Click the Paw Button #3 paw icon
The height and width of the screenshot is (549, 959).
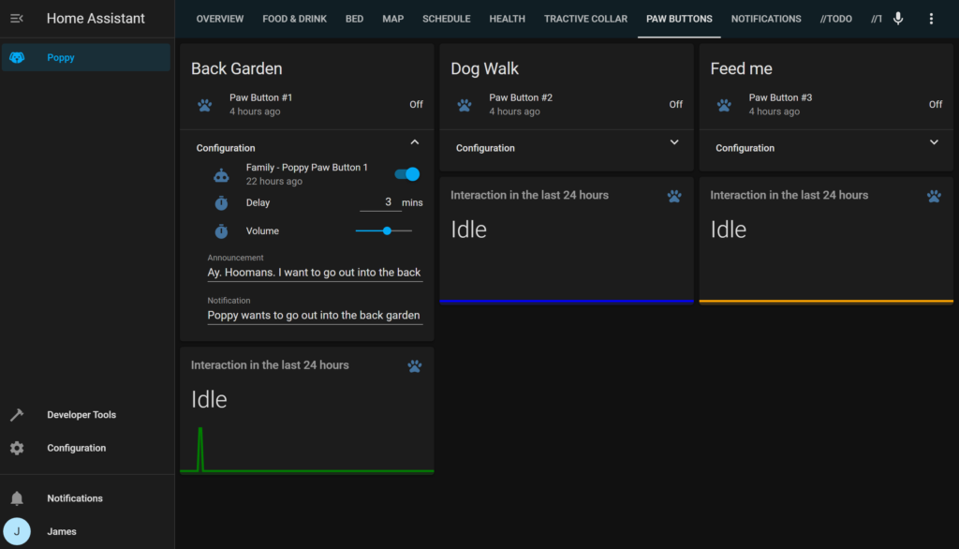click(x=724, y=105)
